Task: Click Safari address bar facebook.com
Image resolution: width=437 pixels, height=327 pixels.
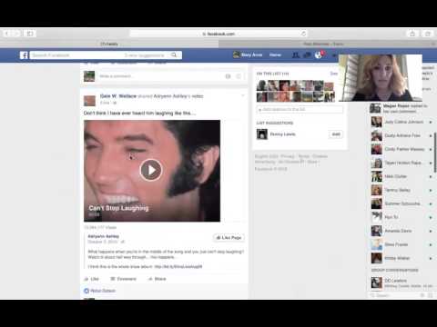Action: 218,34
